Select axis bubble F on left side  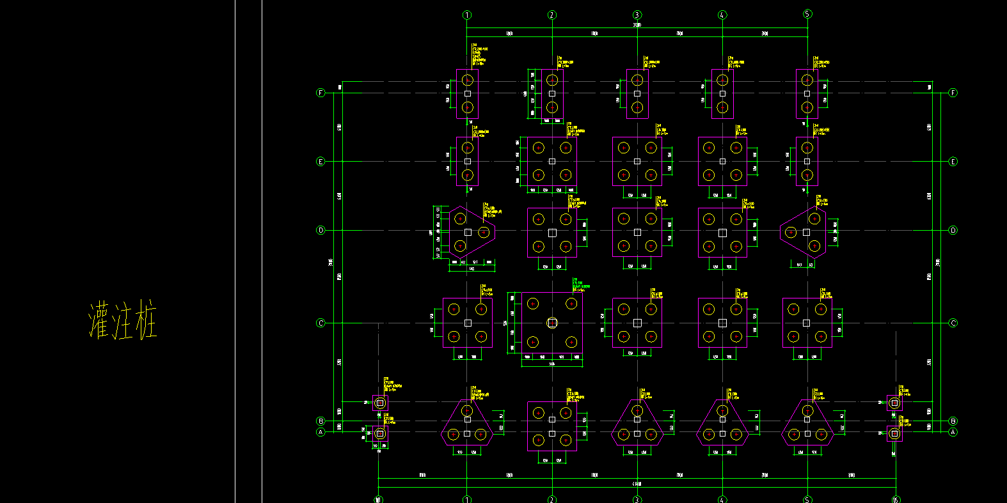[321, 93]
